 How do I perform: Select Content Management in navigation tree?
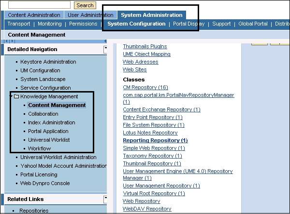pyautogui.click(x=57, y=105)
